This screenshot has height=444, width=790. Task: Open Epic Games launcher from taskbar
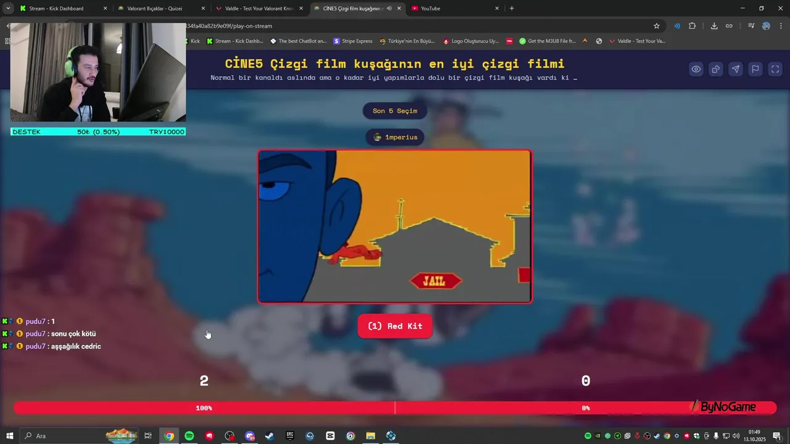click(290, 436)
